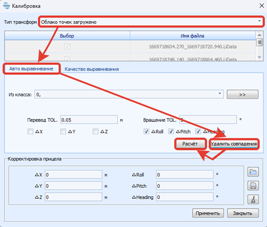267x227 pixels.
Task: Click the Перевод TOL. input field
Action: click(89, 120)
